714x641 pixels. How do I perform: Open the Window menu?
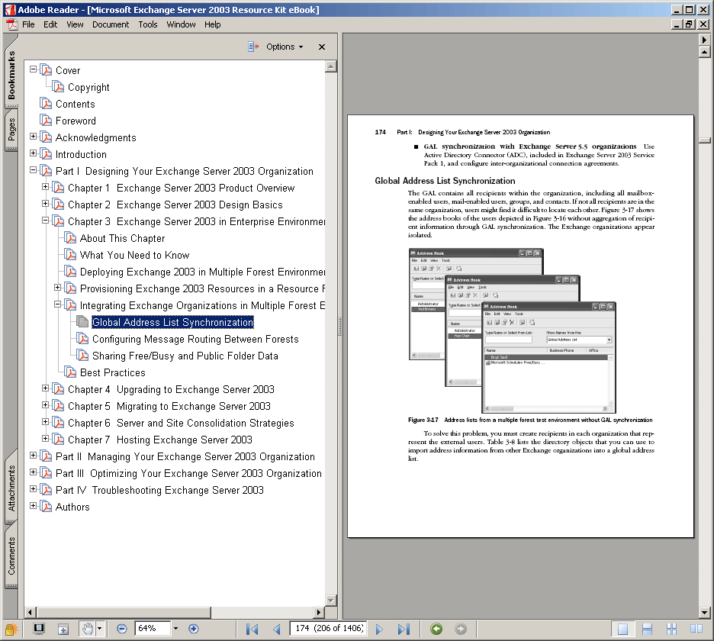182,24
